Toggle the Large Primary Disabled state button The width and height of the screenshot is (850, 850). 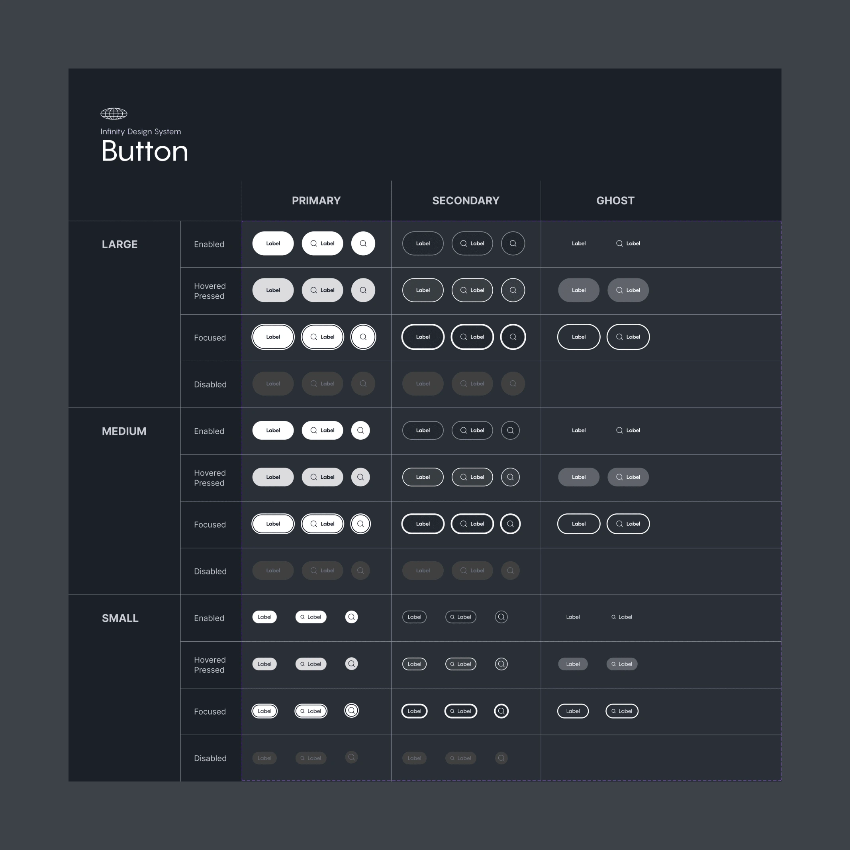click(x=273, y=383)
